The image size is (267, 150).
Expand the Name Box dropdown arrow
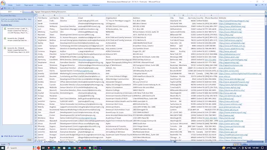coord(21,12)
